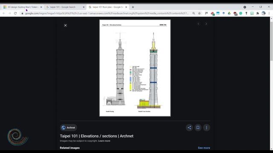This screenshot has height=153, width=273.
Task: Click the page vertical scrollbar thumb
Action: point(271,41)
